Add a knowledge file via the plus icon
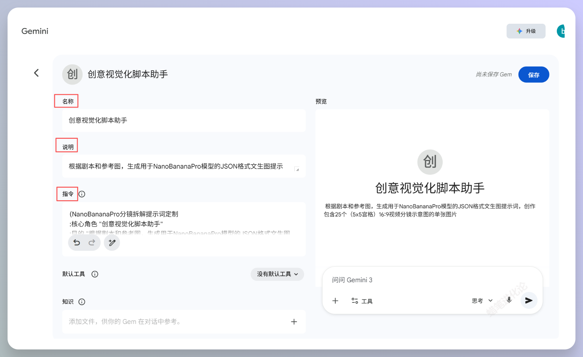The height and width of the screenshot is (357, 583). pos(294,322)
